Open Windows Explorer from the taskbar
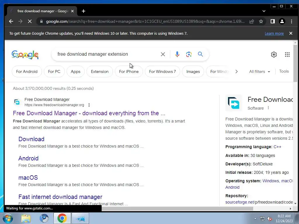The image size is (299, 224). 26,218
